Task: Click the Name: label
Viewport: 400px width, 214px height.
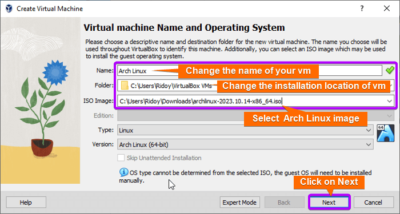Action: click(x=105, y=71)
